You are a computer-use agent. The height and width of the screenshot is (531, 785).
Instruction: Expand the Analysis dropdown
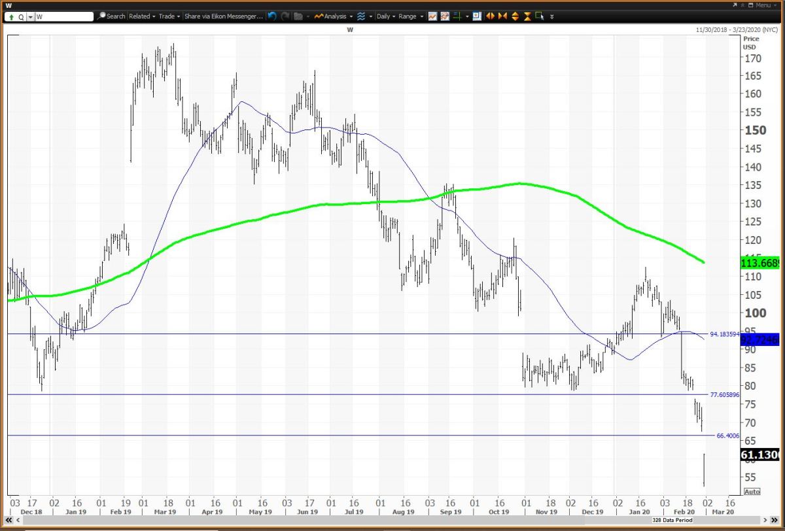click(334, 16)
